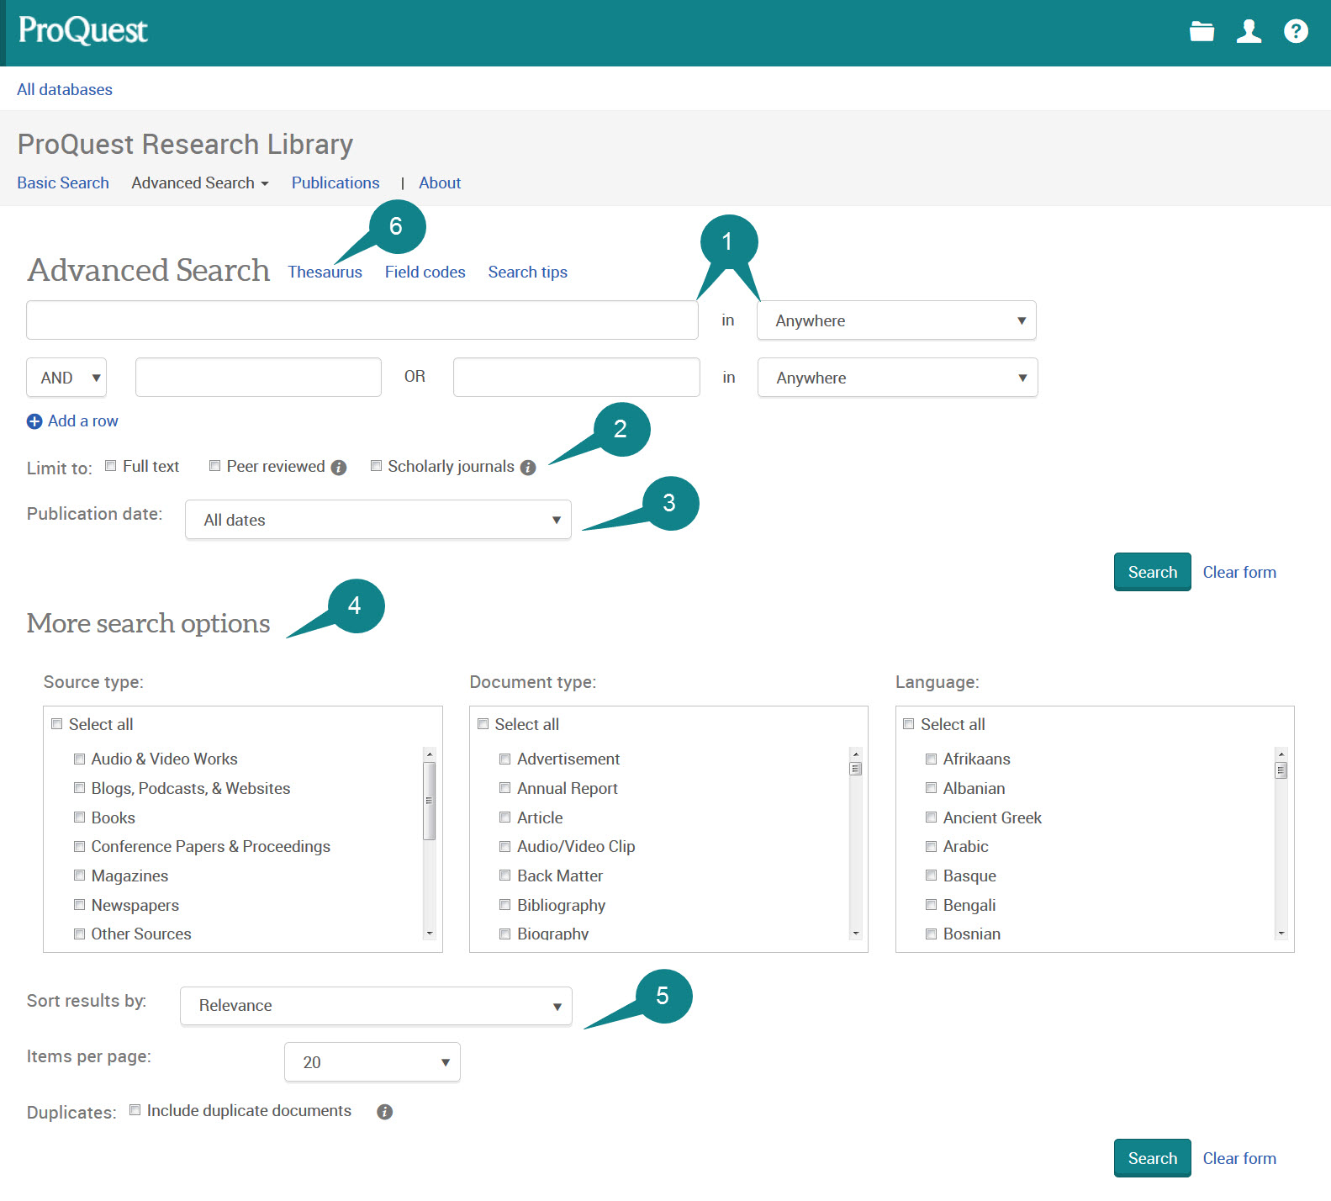Toggle Select all under Document type
Viewport: 1331px width, 1201px height.
(483, 724)
